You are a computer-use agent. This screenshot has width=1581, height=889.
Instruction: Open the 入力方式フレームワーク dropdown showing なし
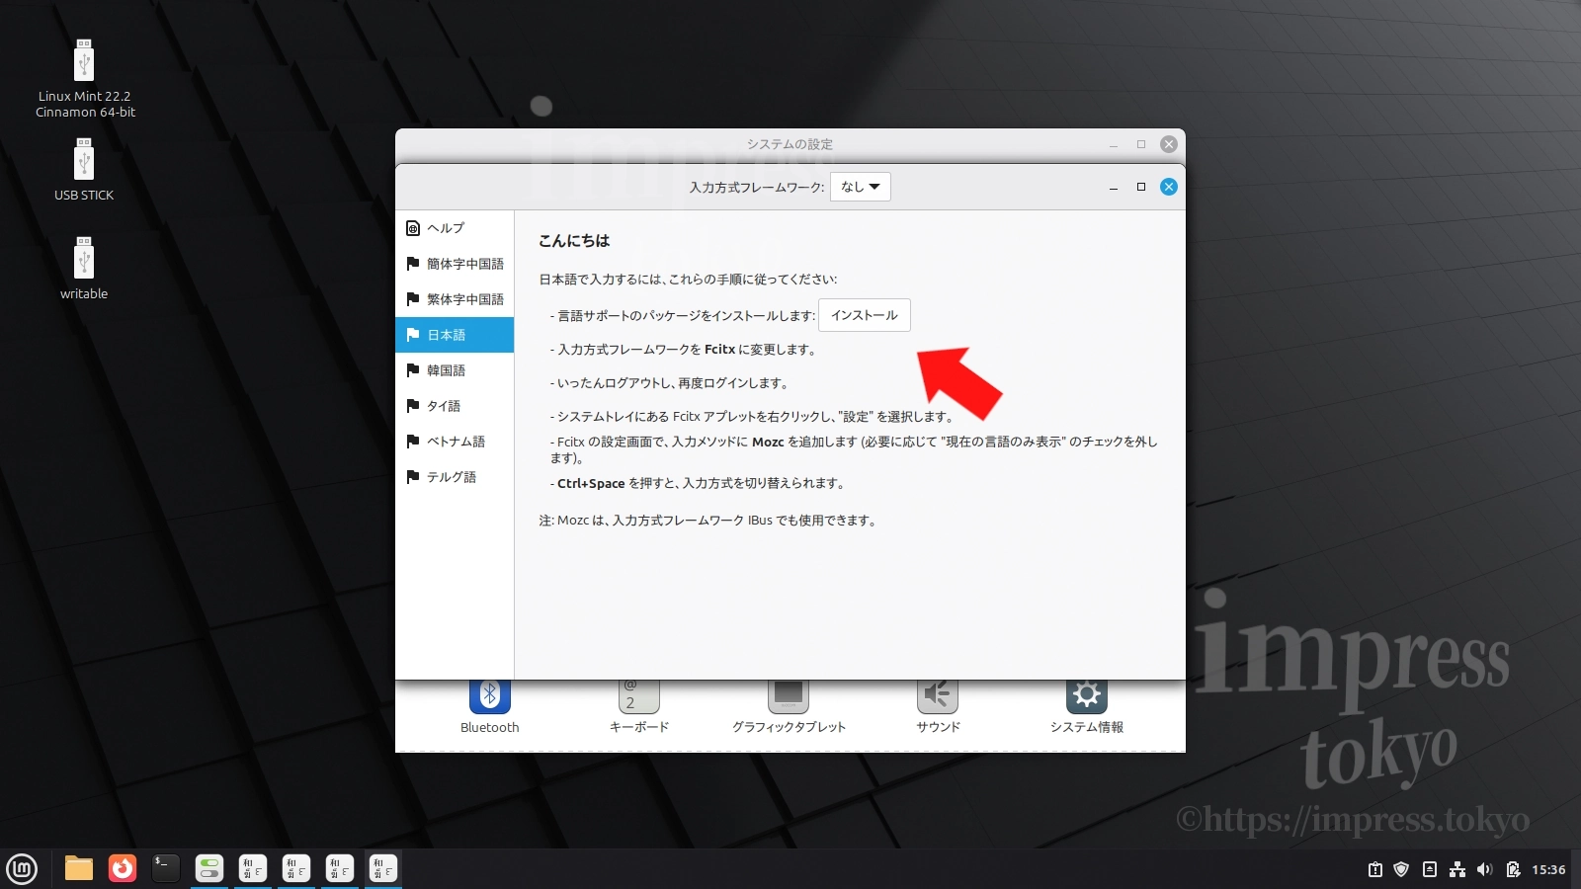pyautogui.click(x=861, y=187)
